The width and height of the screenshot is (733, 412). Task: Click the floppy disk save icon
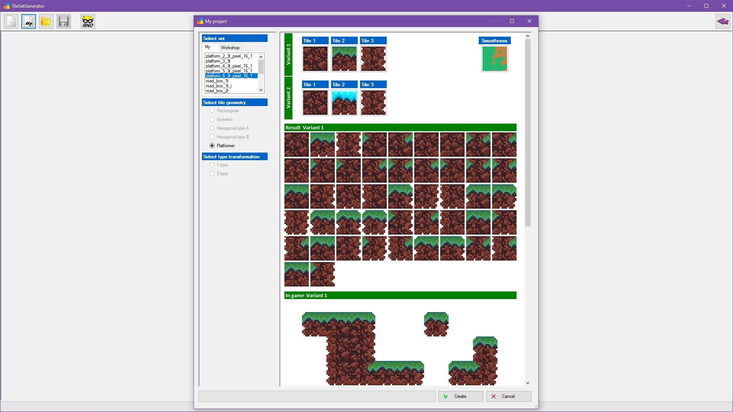click(x=64, y=21)
